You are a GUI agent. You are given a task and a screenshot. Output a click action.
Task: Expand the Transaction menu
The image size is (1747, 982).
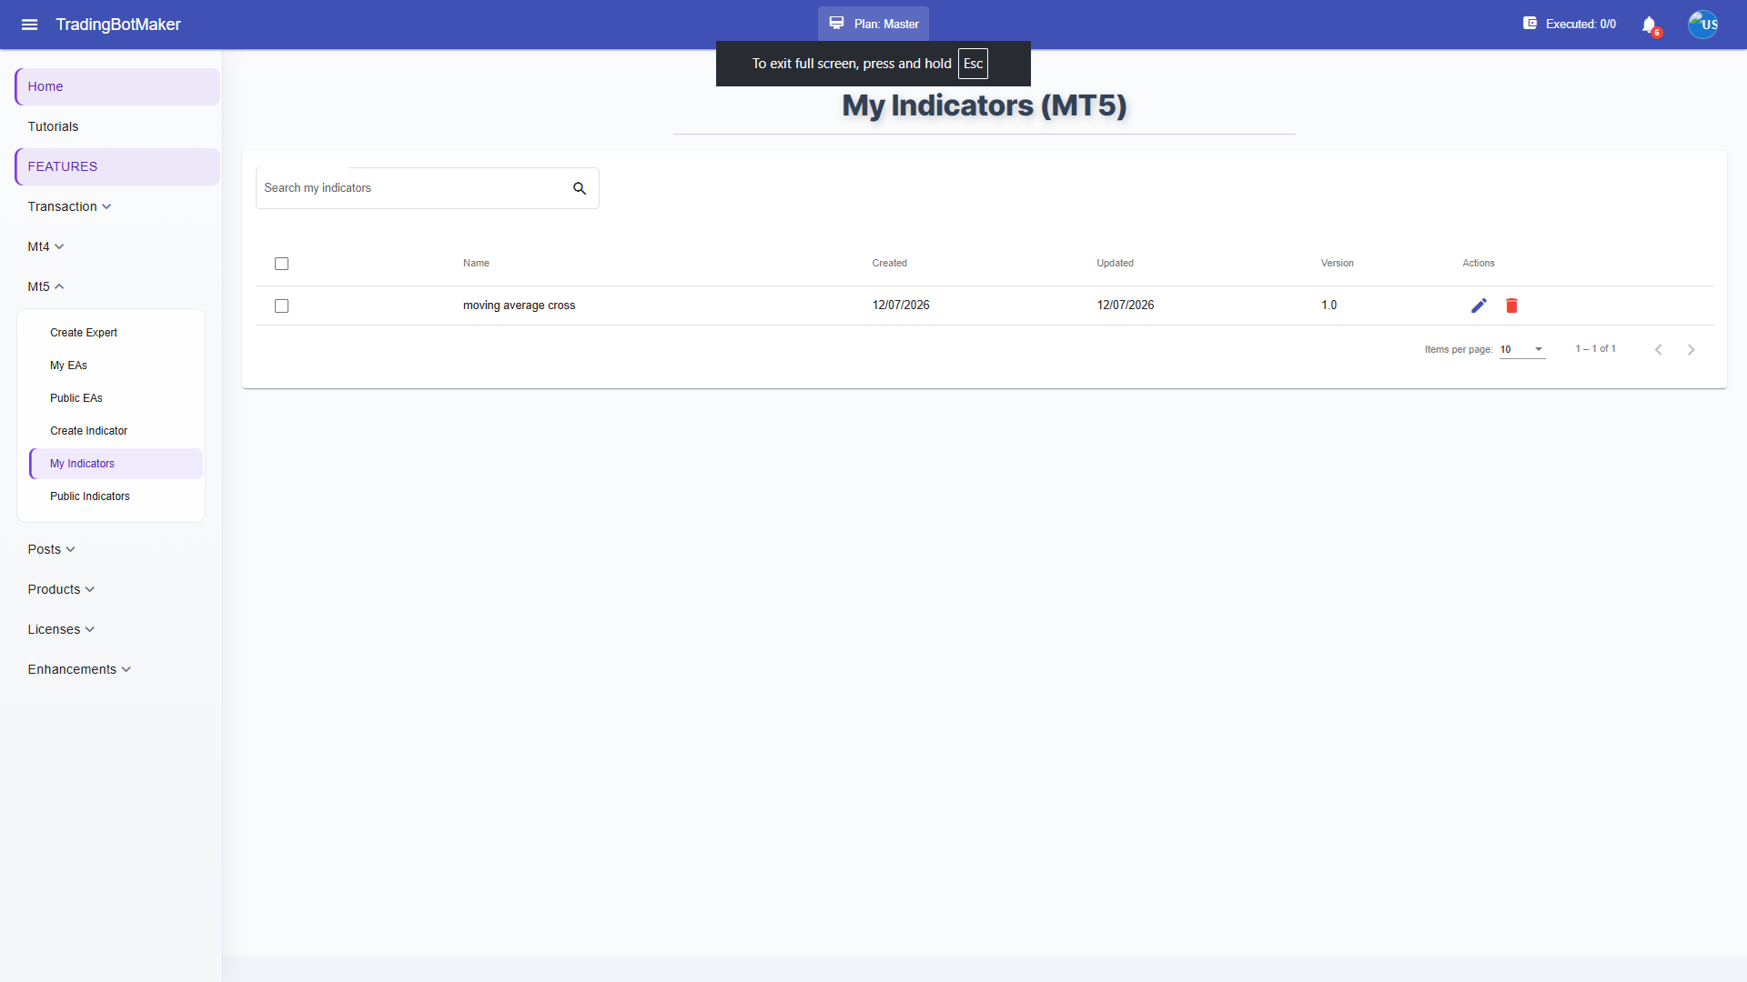[69, 206]
